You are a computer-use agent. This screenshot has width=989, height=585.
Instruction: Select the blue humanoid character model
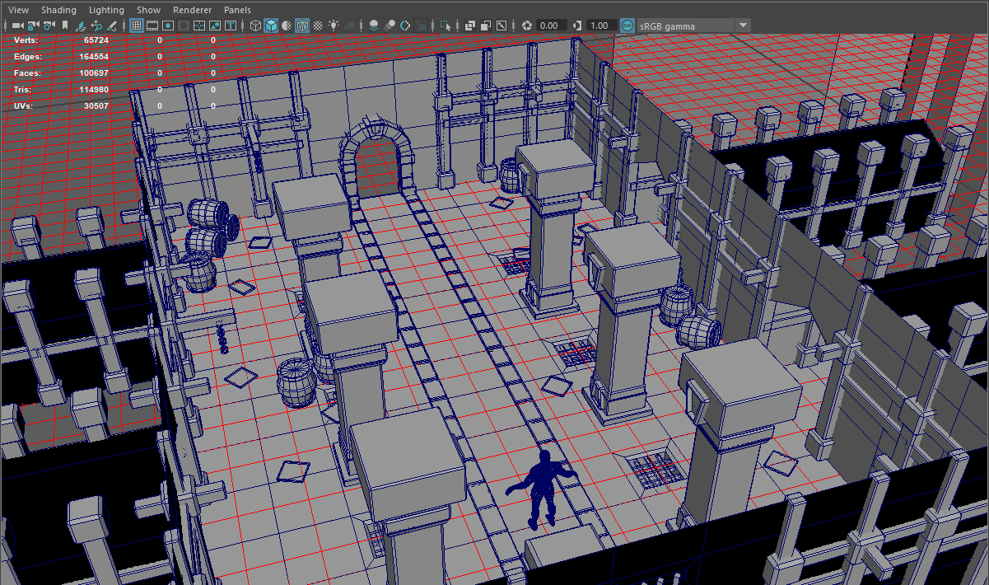pos(541,490)
